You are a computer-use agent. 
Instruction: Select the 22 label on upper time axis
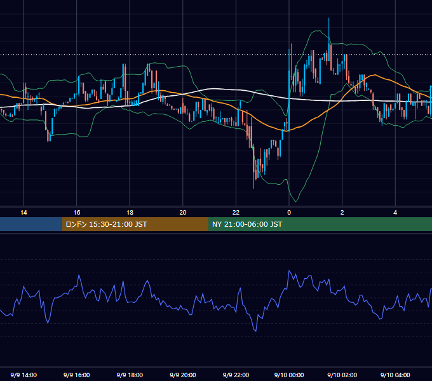[236, 213]
